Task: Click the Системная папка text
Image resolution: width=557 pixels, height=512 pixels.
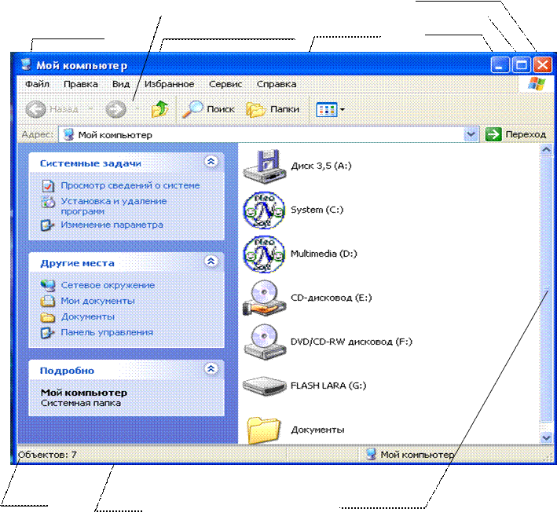Action: point(81,404)
